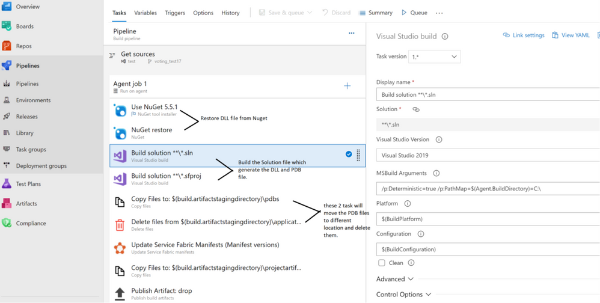Select the Pipeline build pipeline header
Image resolution: width=600 pixels, height=303 pixels.
[234, 34]
